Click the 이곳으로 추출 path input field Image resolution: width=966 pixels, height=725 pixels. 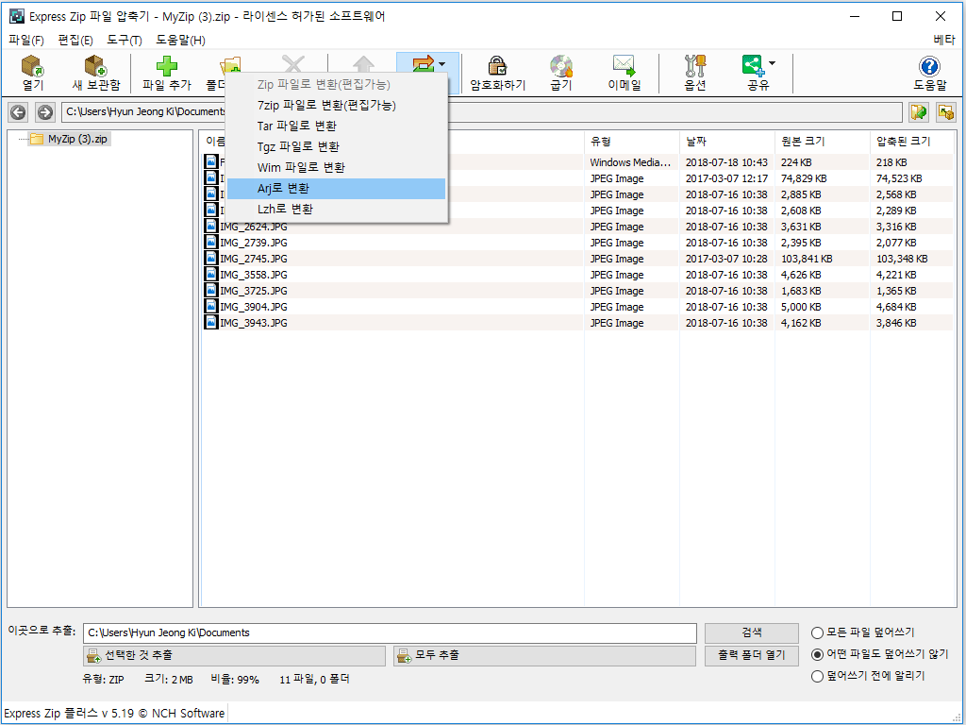point(390,633)
